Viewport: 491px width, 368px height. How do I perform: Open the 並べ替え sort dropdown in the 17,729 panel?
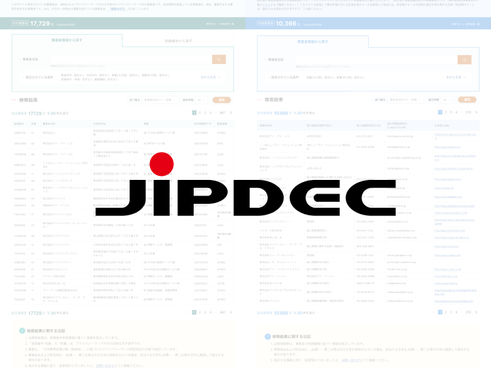click(160, 99)
